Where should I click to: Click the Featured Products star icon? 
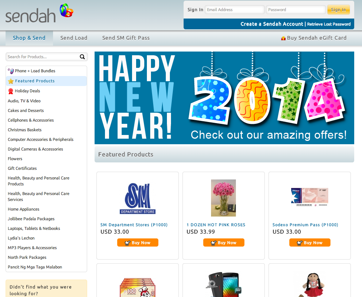(11, 81)
